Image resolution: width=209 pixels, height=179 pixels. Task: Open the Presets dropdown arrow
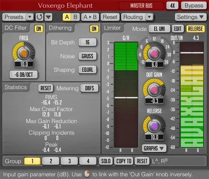[29, 17]
